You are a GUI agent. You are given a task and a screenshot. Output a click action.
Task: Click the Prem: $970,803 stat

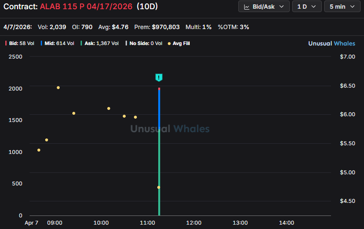pos(157,27)
